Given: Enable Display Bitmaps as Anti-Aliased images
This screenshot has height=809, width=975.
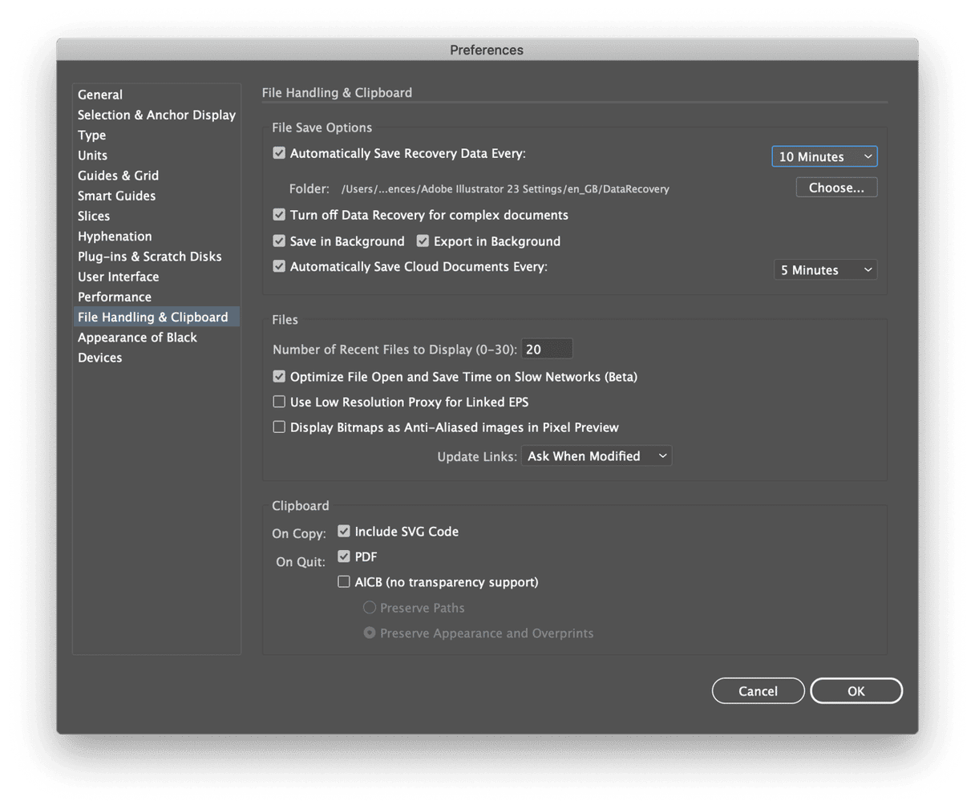Looking at the screenshot, I should click(x=278, y=427).
